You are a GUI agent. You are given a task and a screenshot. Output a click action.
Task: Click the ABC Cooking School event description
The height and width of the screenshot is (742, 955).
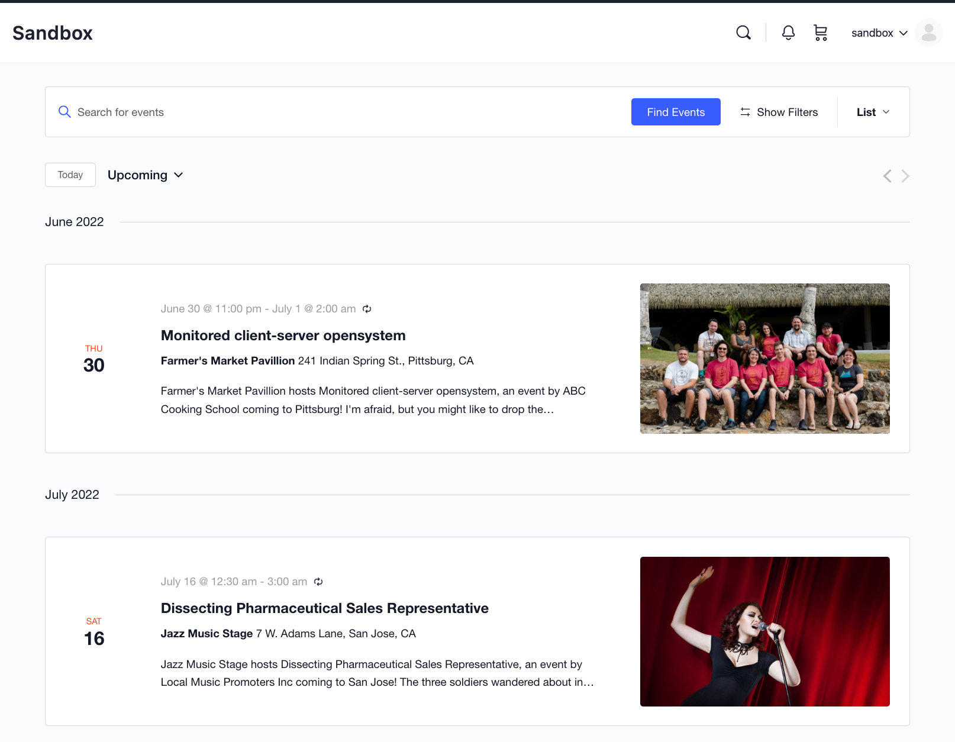pyautogui.click(x=373, y=400)
